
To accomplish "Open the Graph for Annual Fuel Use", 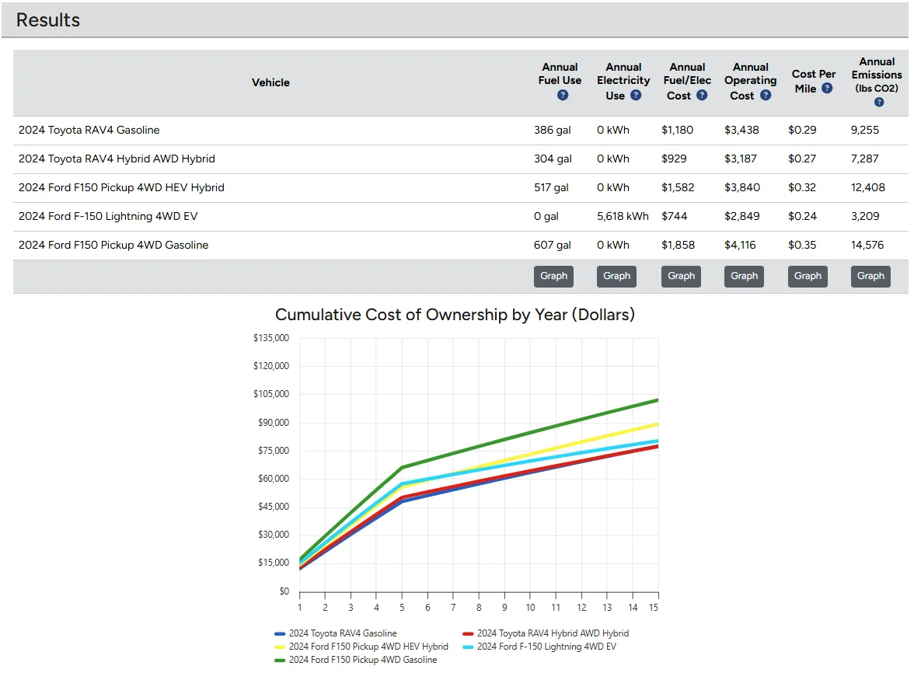I will (553, 276).
